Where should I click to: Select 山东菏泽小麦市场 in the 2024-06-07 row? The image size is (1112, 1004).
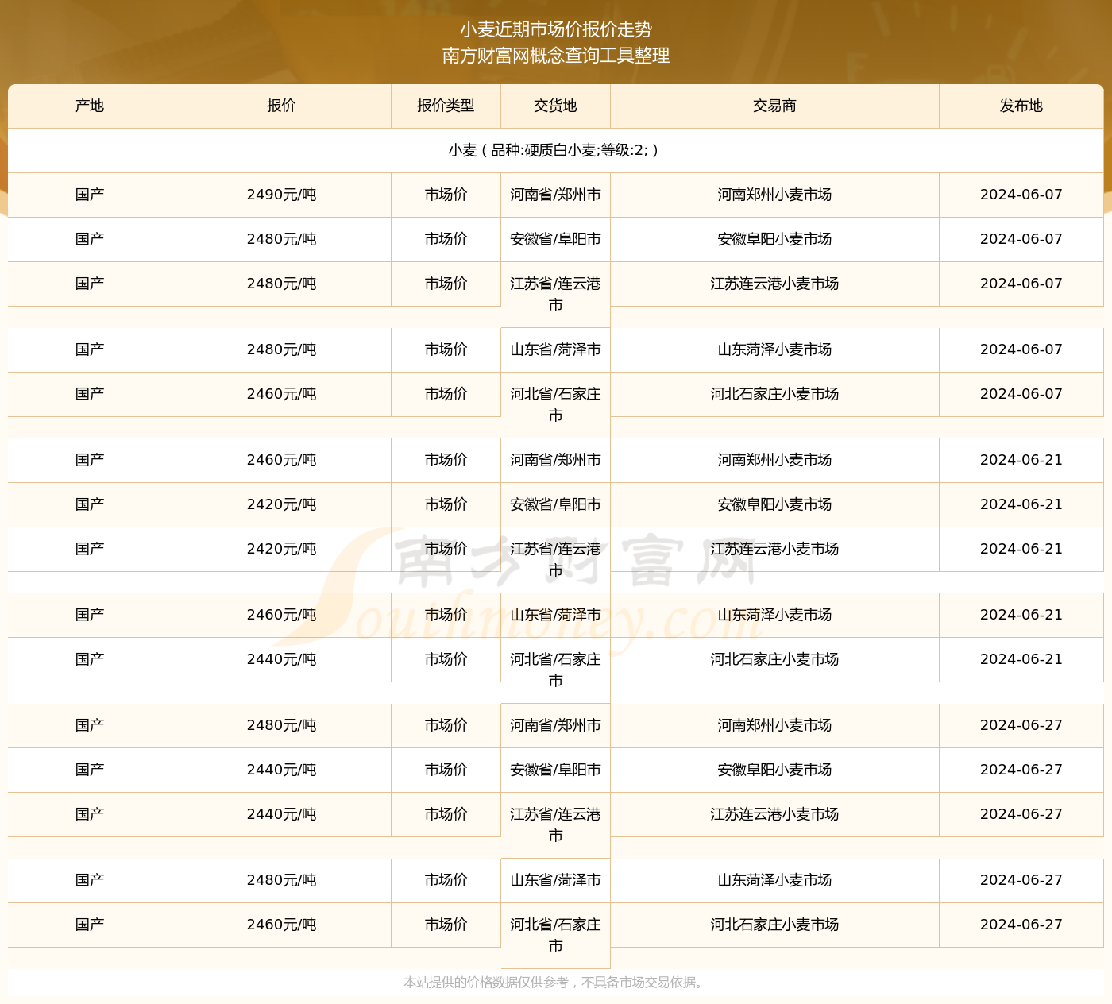click(x=774, y=349)
